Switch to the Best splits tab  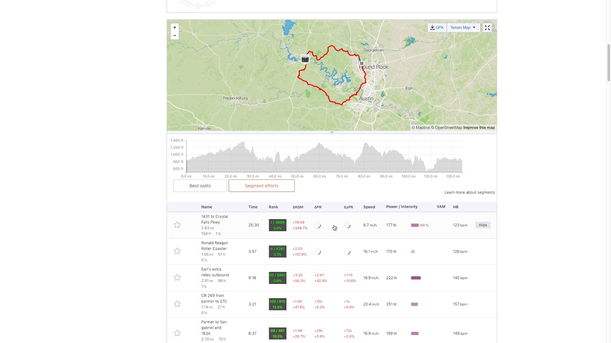[200, 186]
